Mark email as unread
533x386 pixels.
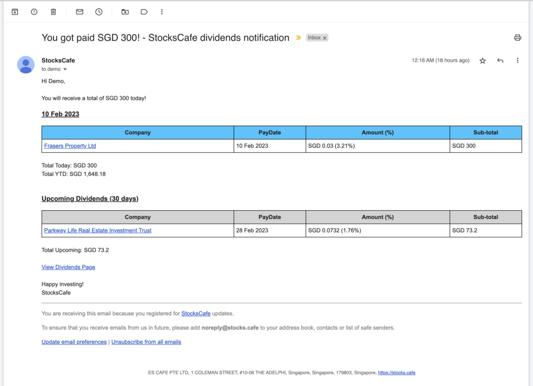[80, 12]
